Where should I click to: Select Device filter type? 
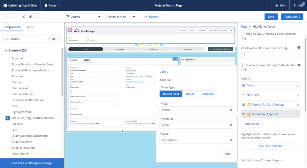click(x=190, y=94)
